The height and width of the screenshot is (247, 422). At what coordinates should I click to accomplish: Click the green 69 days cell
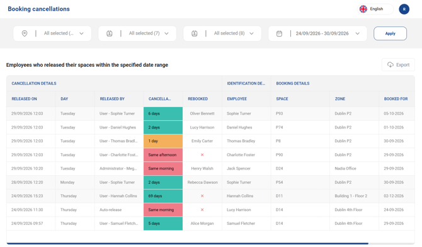(x=163, y=196)
